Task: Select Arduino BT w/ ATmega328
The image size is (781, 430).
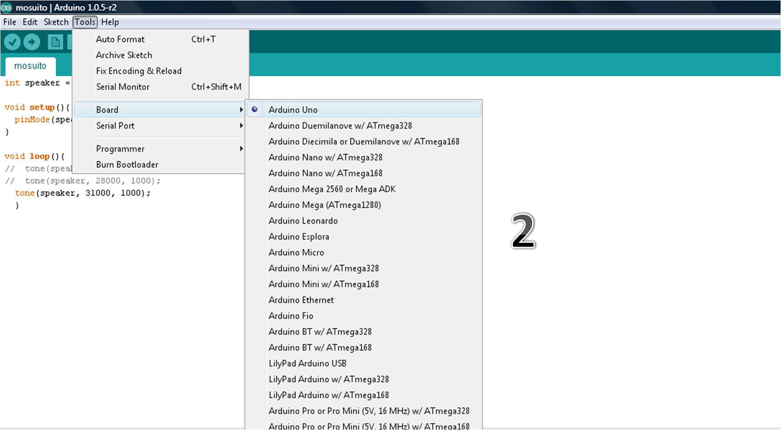Action: 364,331
